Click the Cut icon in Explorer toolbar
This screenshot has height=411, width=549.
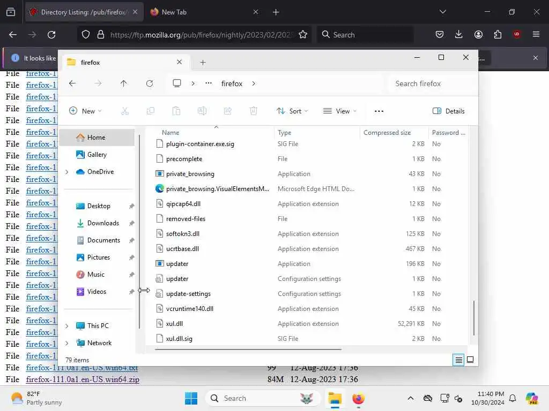click(x=124, y=111)
